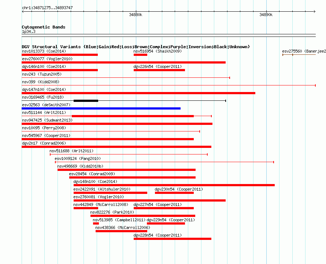
Task: Click the esv2422091 (Altshuler2010) label
Action: pos(102,189)
